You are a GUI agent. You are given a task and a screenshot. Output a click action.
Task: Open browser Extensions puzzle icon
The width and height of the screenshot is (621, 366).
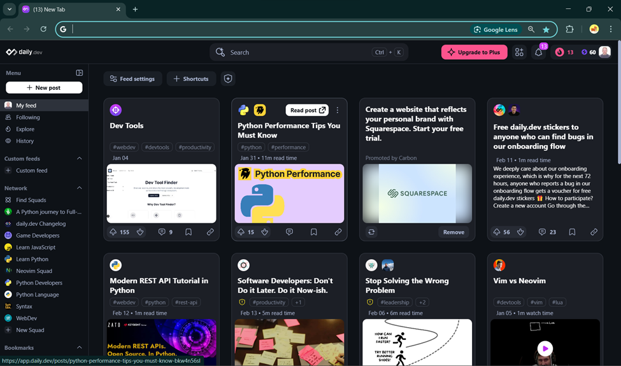coord(569,29)
